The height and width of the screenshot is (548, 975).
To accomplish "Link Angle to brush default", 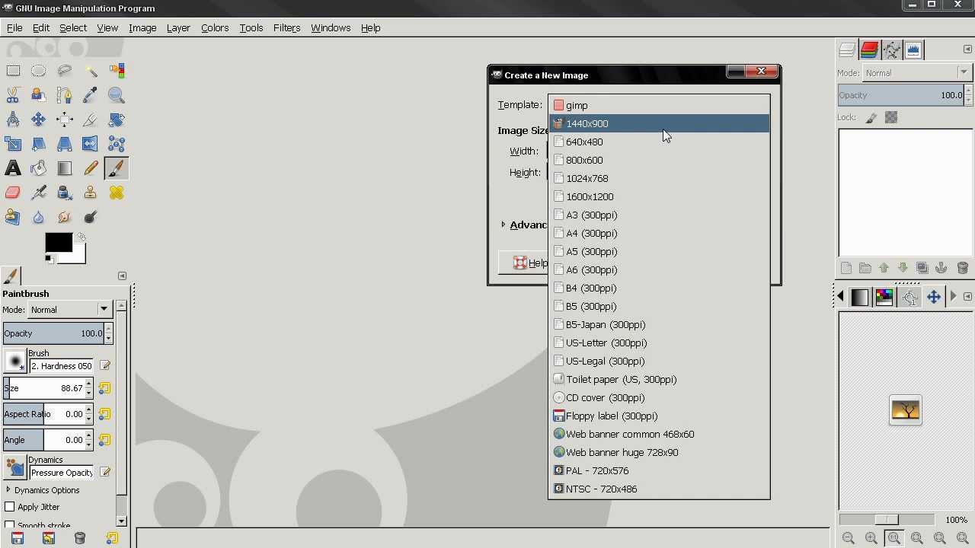I will [104, 440].
